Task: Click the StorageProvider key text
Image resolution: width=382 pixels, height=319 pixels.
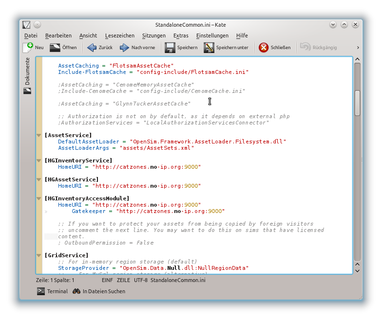Action: coord(83,268)
